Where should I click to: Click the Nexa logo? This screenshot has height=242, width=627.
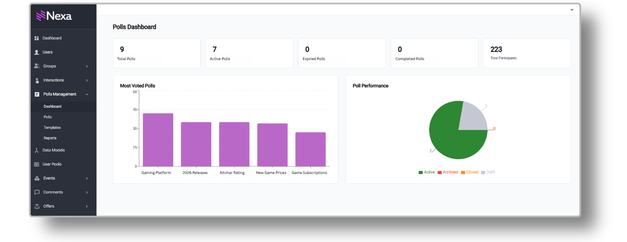coord(54,16)
